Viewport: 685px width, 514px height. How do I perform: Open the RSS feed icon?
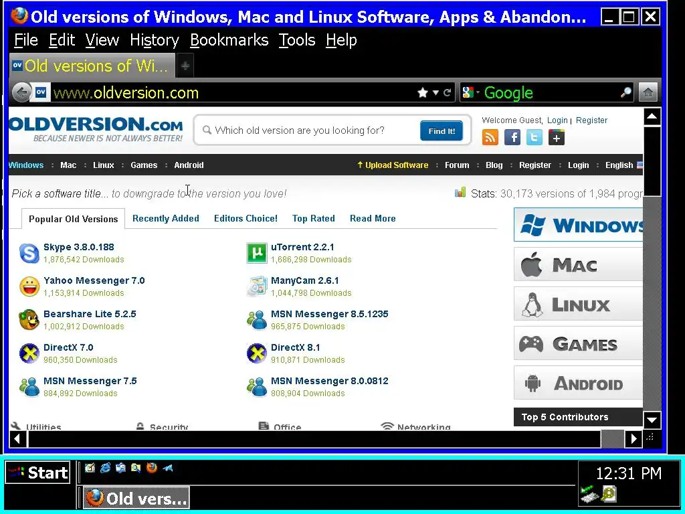pos(490,138)
